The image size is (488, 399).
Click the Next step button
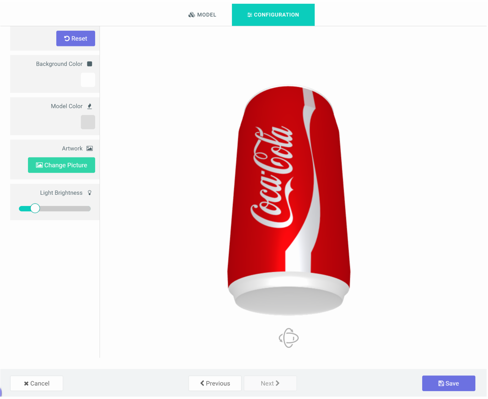pos(270,383)
